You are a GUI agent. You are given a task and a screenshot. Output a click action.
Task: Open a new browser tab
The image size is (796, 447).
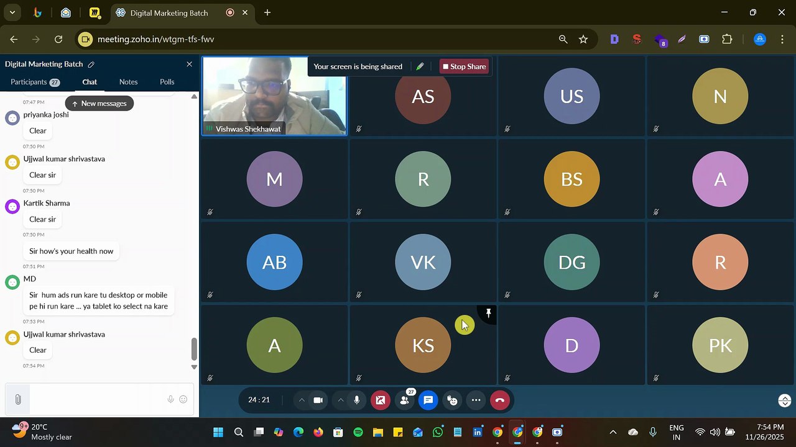(267, 12)
